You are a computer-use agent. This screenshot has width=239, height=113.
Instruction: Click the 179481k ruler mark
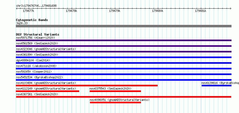coord(201,11)
